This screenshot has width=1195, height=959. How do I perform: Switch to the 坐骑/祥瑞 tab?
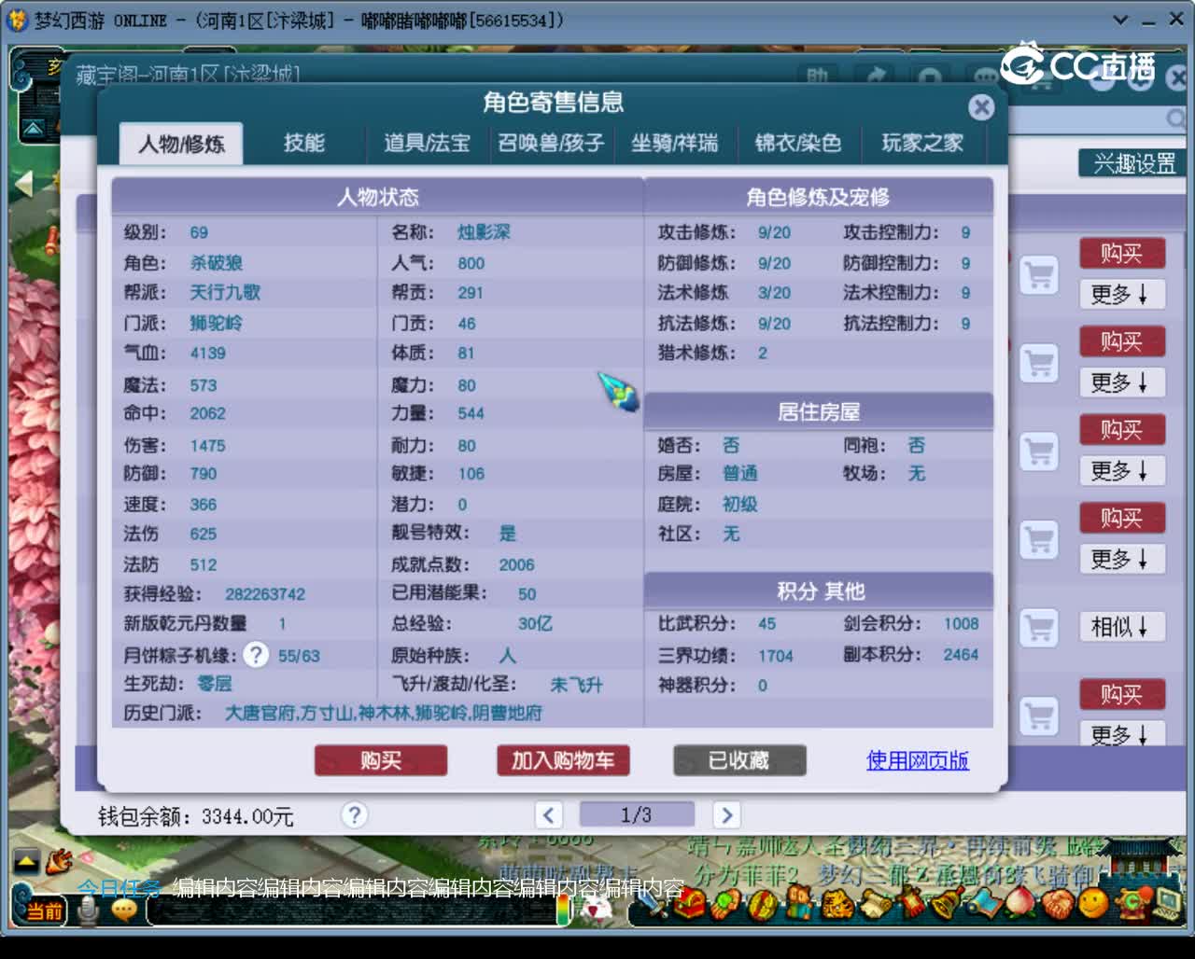coord(675,143)
